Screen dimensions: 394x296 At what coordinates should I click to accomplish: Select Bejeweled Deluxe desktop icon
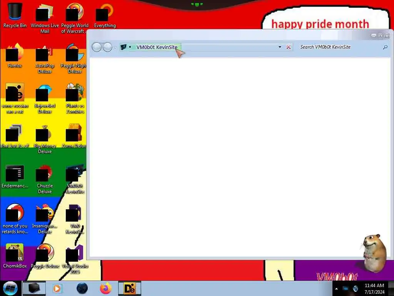[x=45, y=99]
